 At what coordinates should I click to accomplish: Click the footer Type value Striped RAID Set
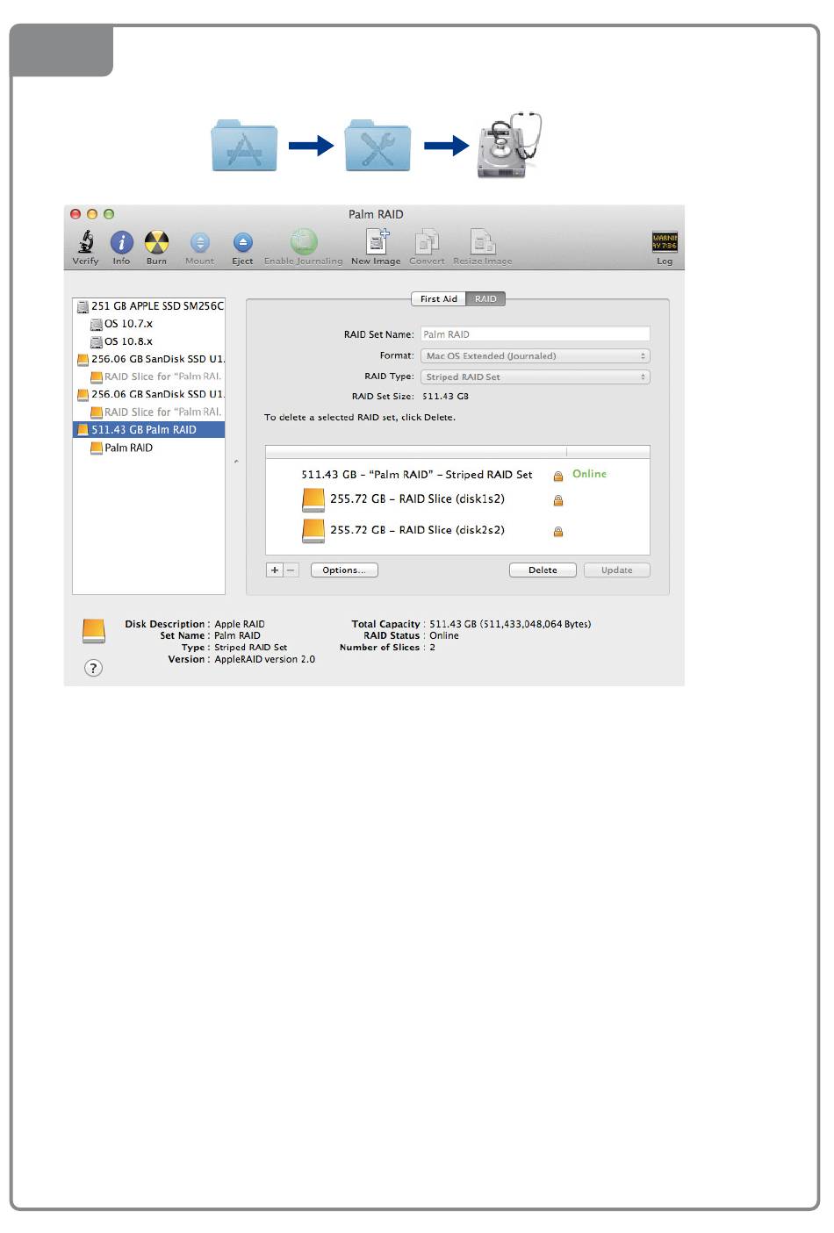[251, 648]
